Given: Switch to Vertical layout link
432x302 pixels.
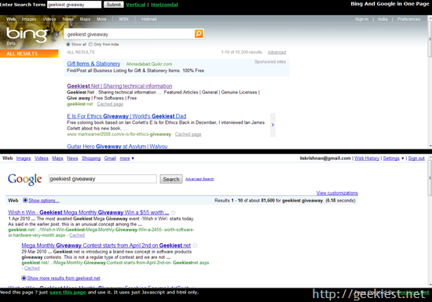Looking at the screenshot, I should [136, 5].
